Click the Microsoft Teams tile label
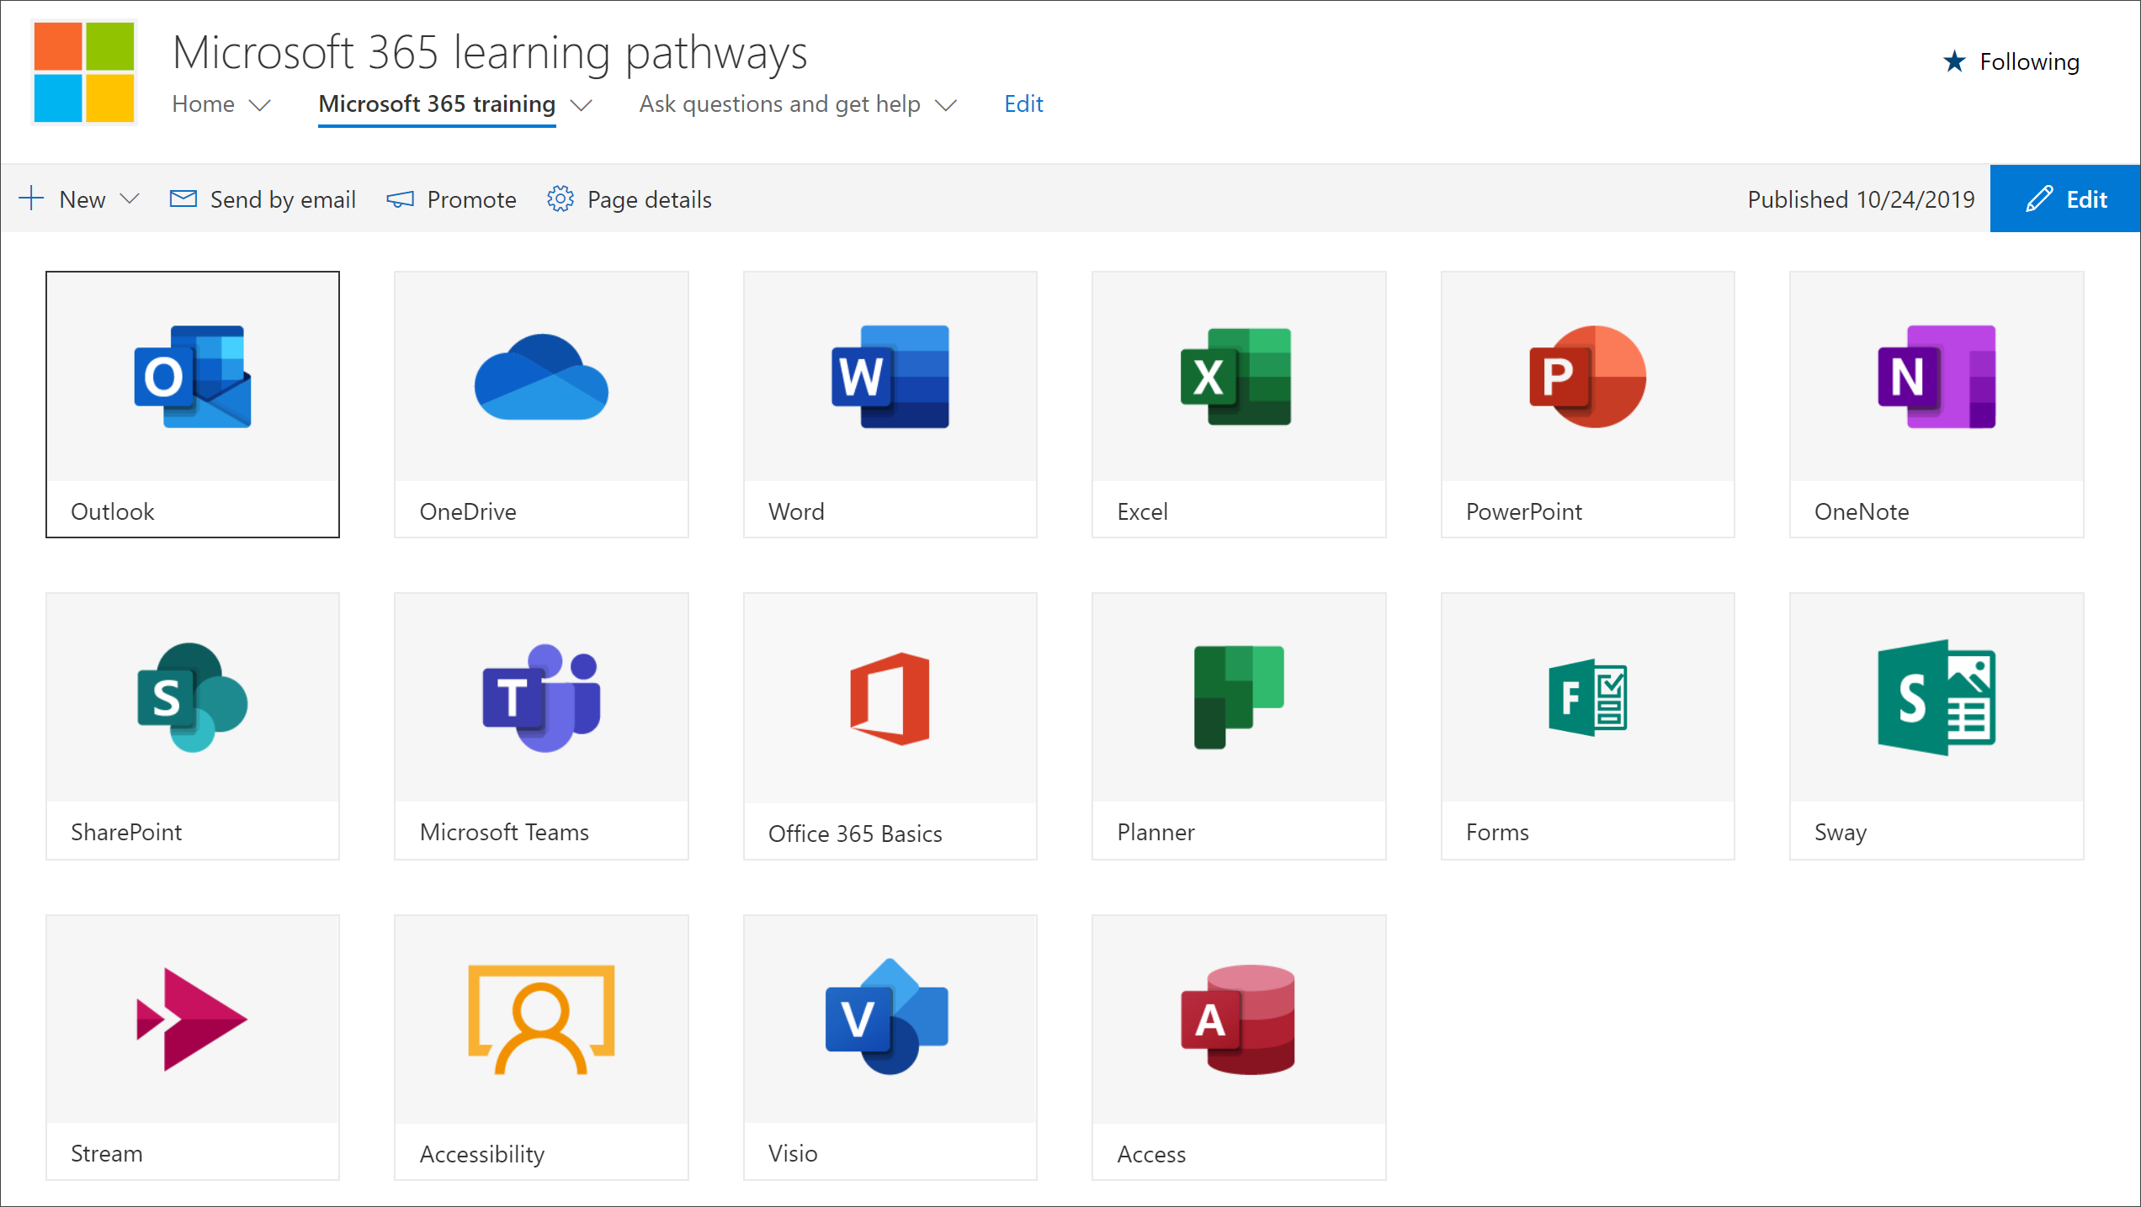 [x=504, y=832]
